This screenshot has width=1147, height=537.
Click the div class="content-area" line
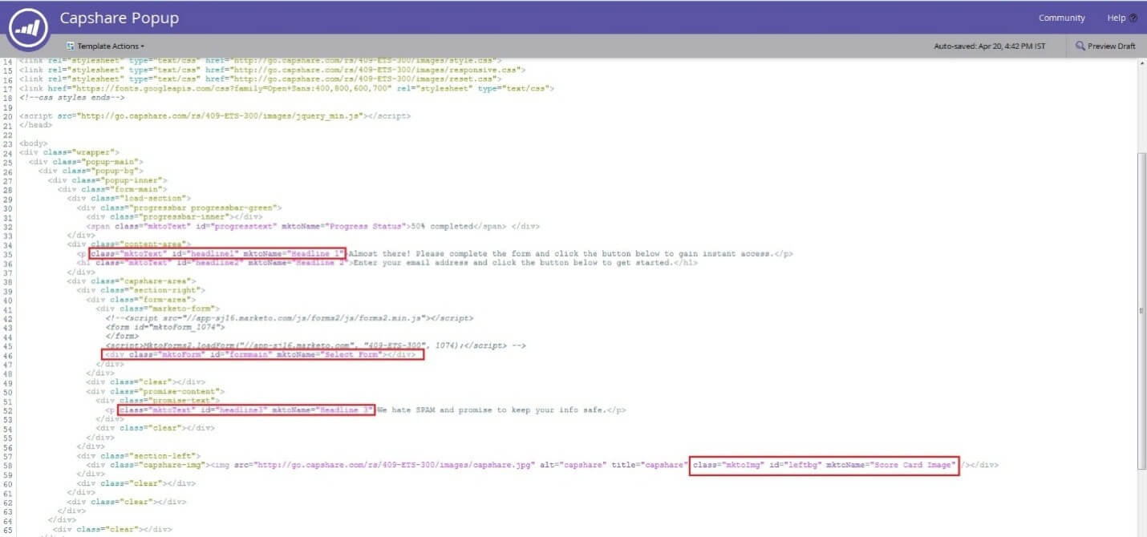[x=129, y=244]
